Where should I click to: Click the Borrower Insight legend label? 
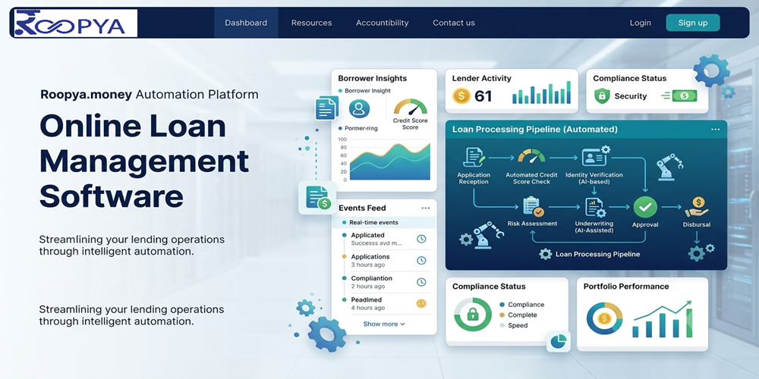coord(364,91)
